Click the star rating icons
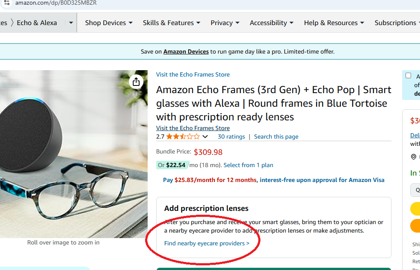 pyautogui.click(x=183, y=137)
